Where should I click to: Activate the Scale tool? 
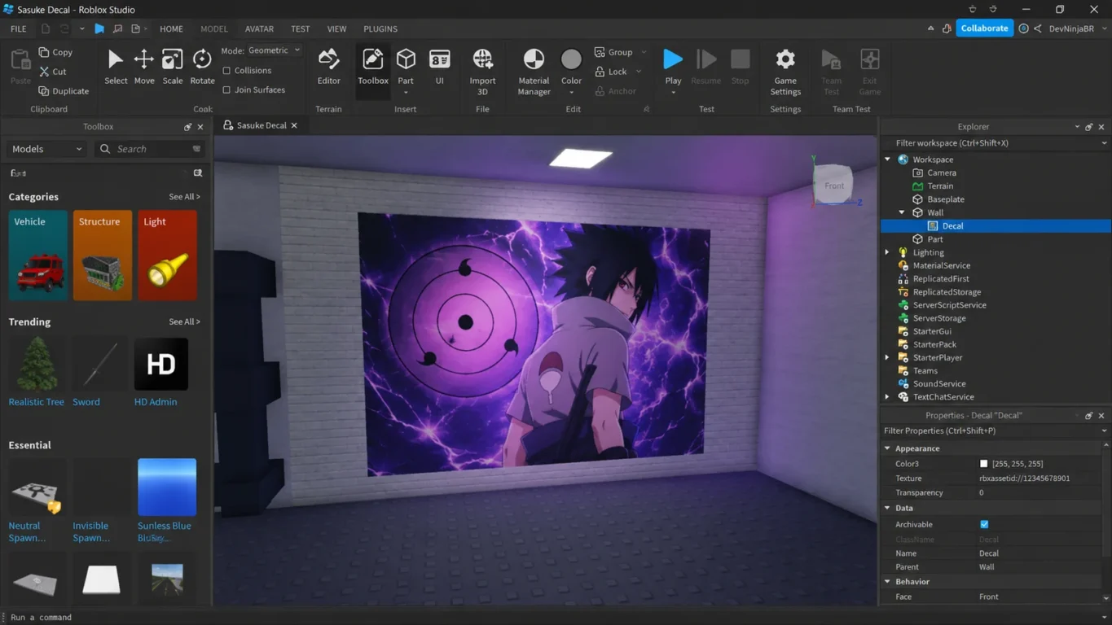click(x=173, y=66)
